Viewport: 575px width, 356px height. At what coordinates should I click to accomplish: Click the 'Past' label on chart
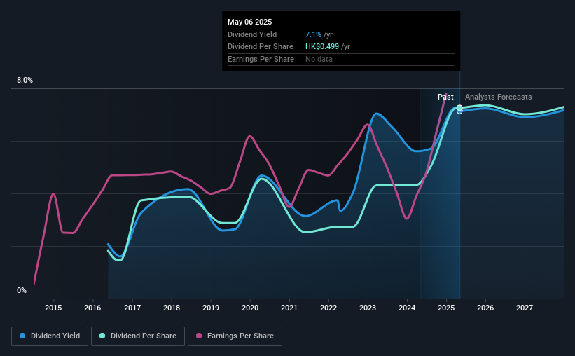pyautogui.click(x=445, y=97)
